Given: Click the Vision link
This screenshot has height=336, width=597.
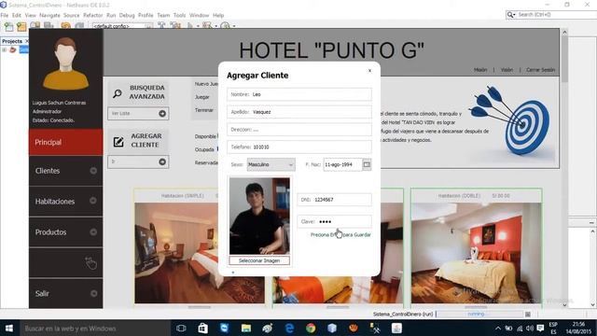Looking at the screenshot, I should tap(507, 70).
